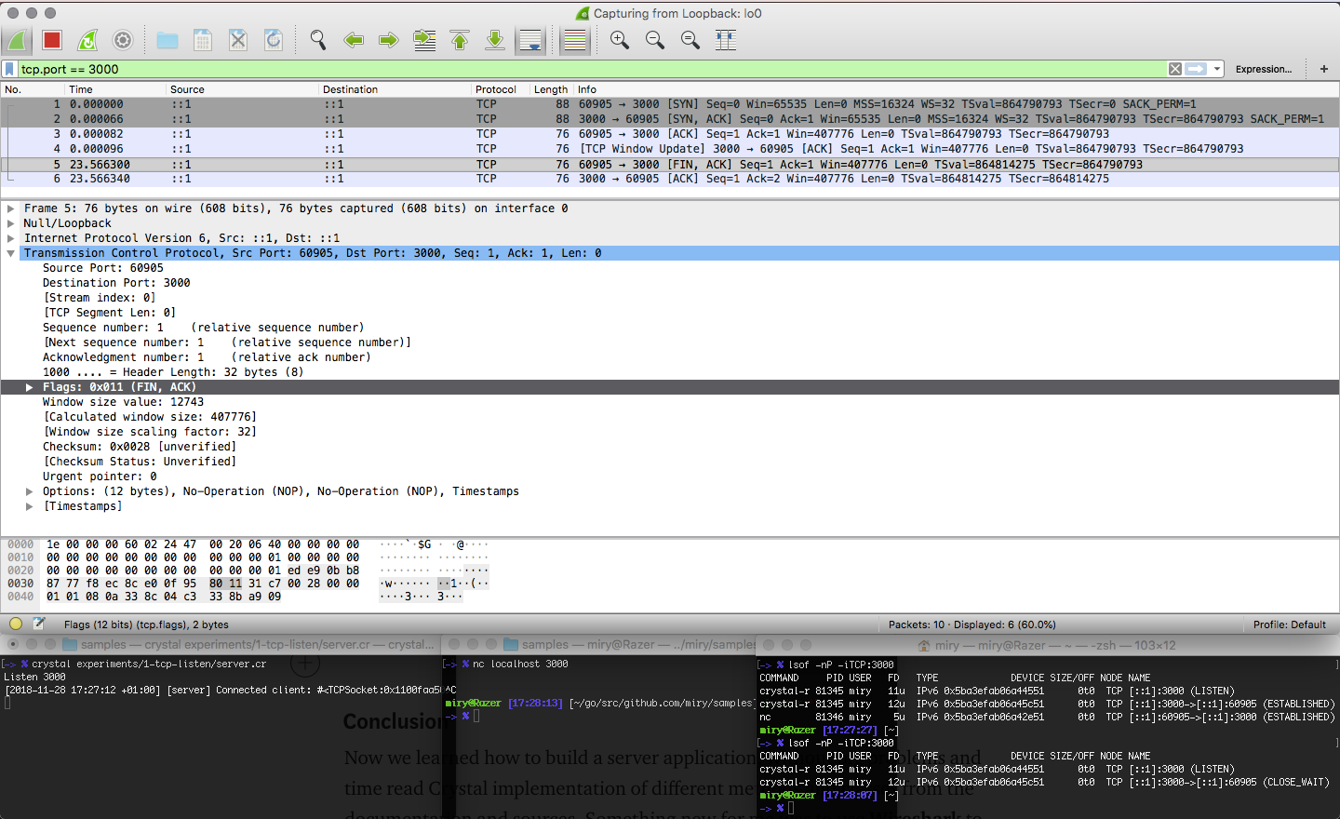Focus crystal server.cr terminal window
This screenshot has width=1340, height=819.
pyautogui.click(x=221, y=728)
